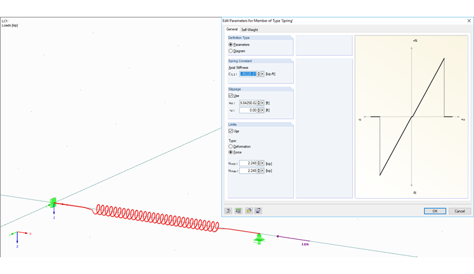The image size is (474, 274).
Task: Select the Diagram definition type
Action: (231, 51)
